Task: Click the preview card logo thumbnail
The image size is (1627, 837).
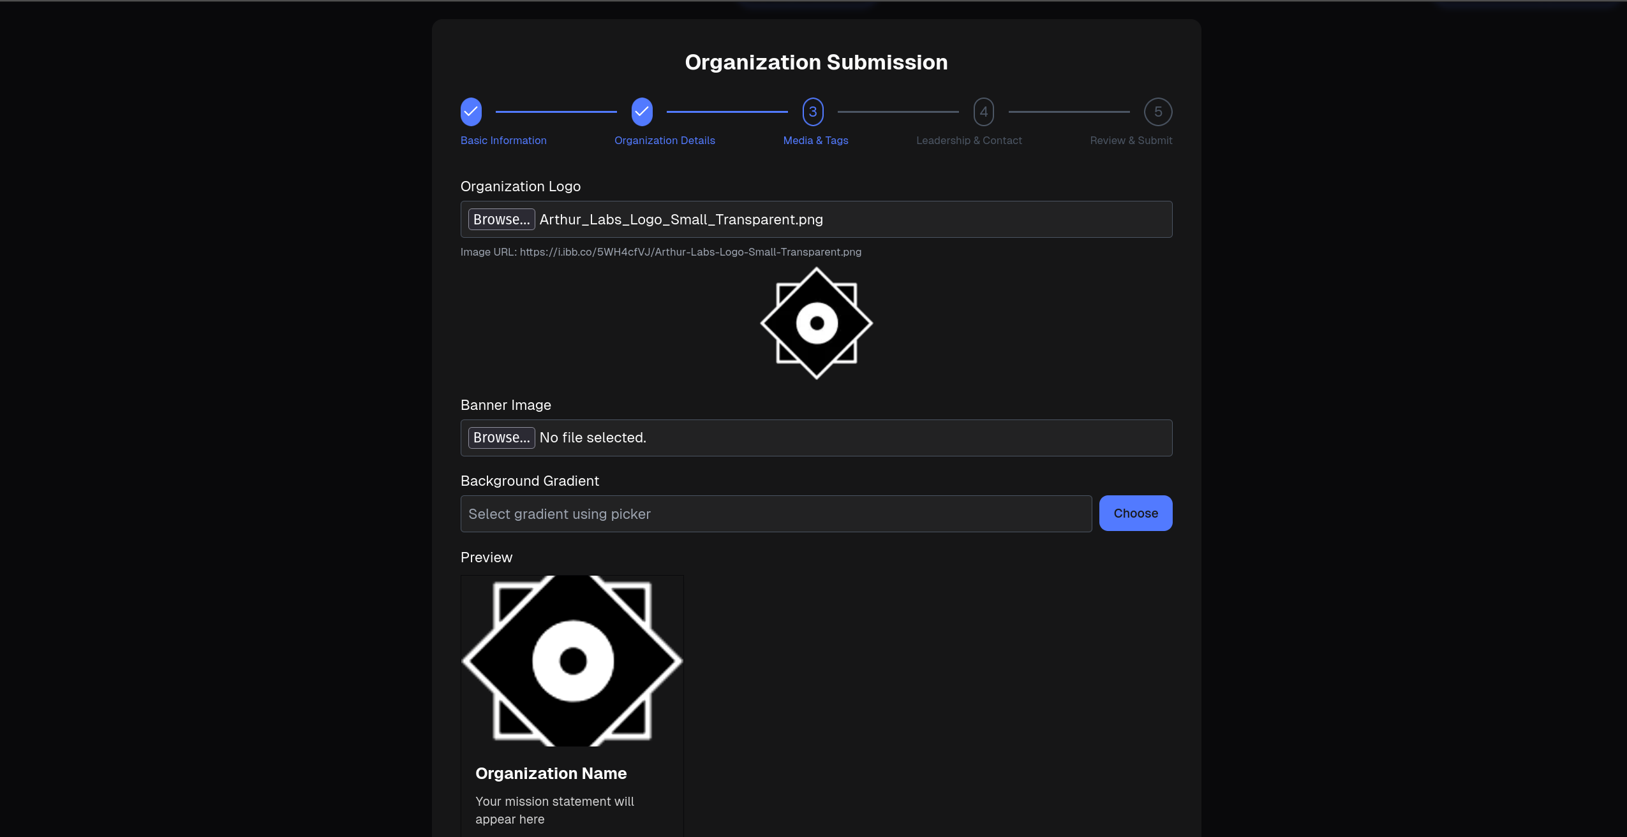Action: point(572,660)
